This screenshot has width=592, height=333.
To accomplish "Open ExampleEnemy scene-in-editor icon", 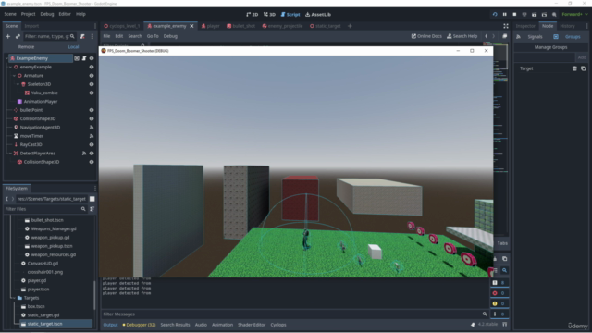I will [77, 58].
